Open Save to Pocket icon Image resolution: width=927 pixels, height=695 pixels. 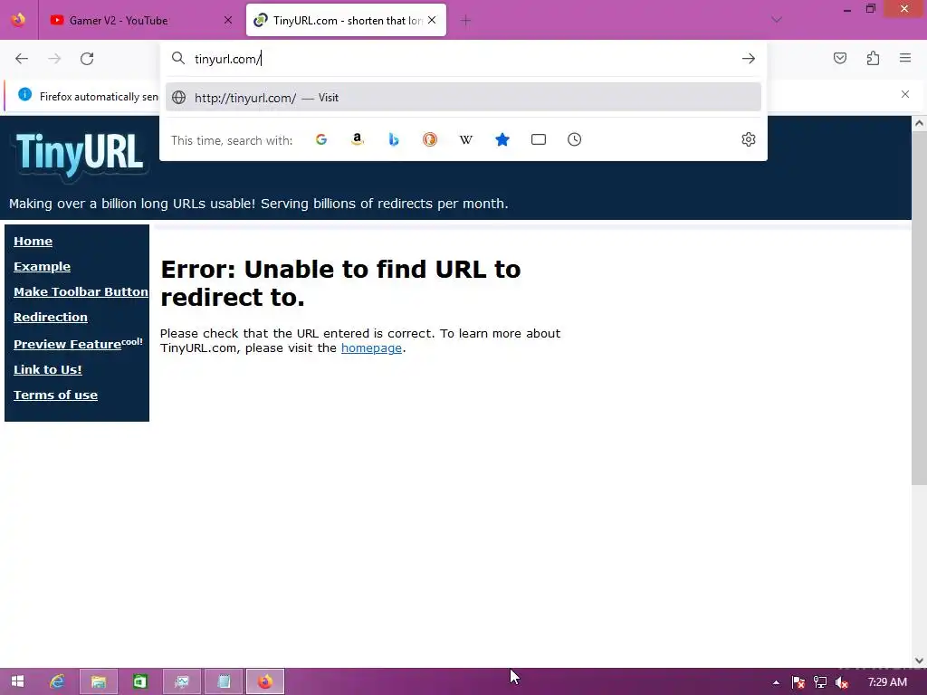[x=839, y=58]
